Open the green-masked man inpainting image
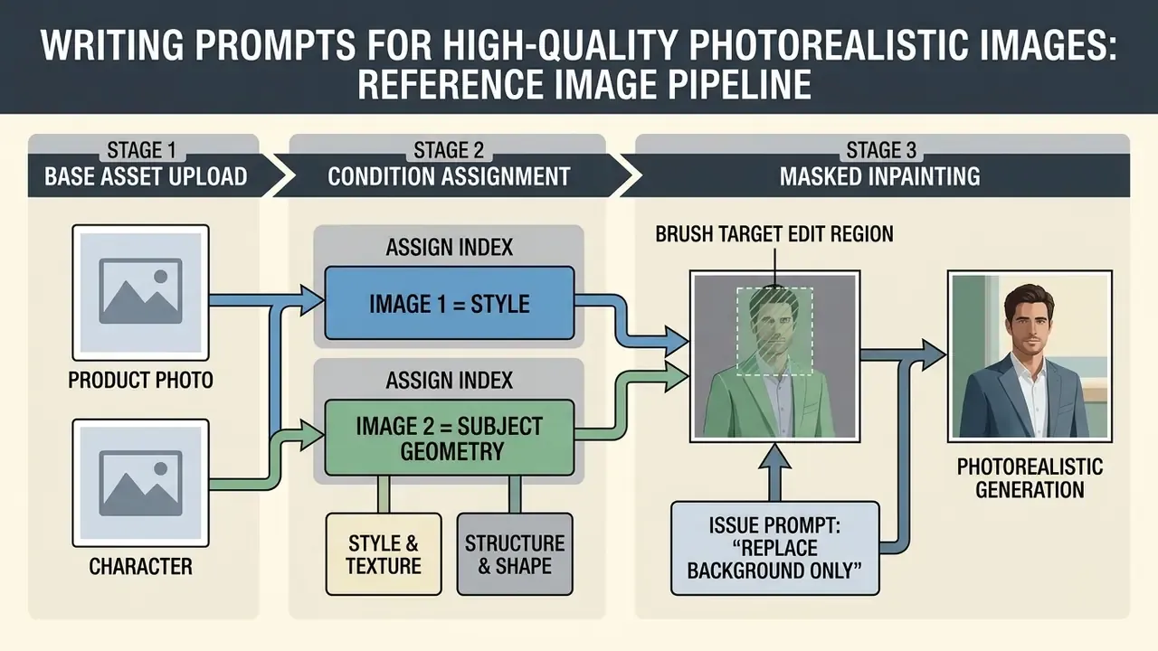 click(774, 358)
